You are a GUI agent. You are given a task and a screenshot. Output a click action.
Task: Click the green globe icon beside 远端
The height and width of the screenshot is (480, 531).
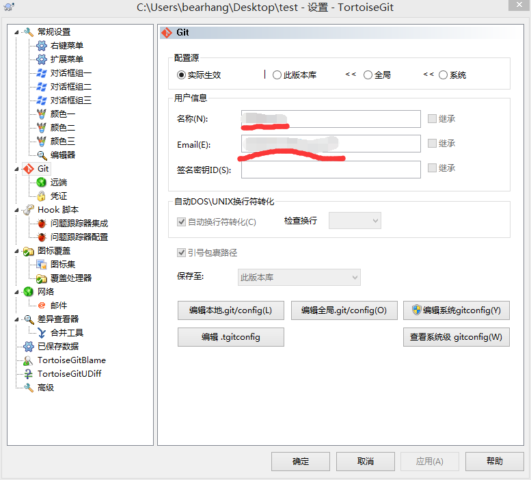point(41,183)
